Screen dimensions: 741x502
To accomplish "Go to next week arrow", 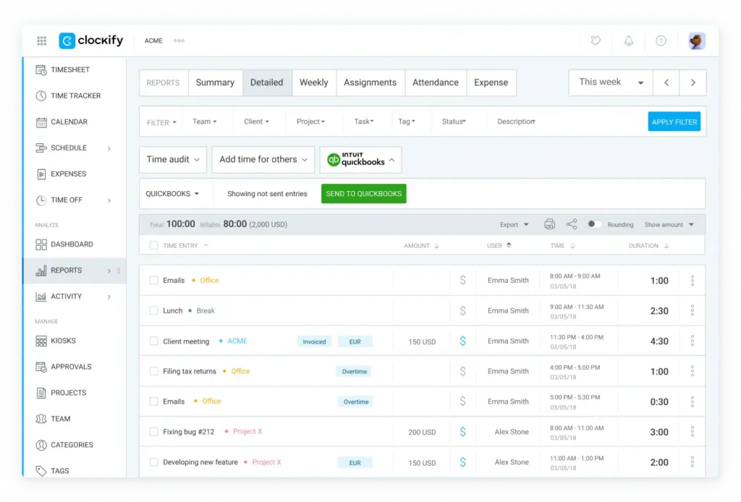I will pos(693,82).
